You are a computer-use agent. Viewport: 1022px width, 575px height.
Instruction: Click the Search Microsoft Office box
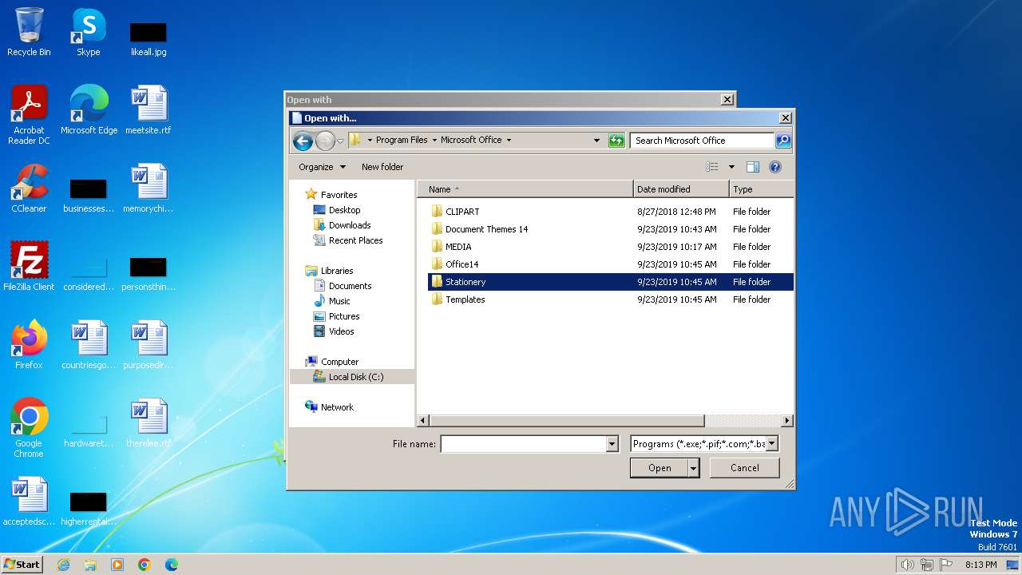pyautogui.click(x=703, y=141)
